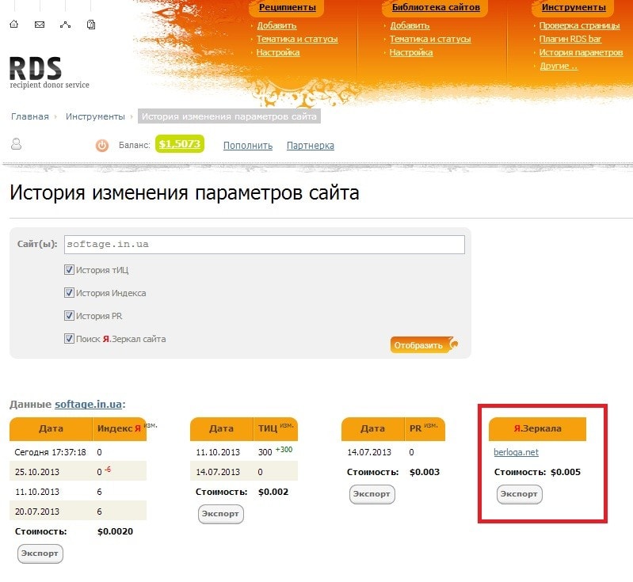Open softage.in.ua data link
Screen dimensions: 633x582
(89, 404)
